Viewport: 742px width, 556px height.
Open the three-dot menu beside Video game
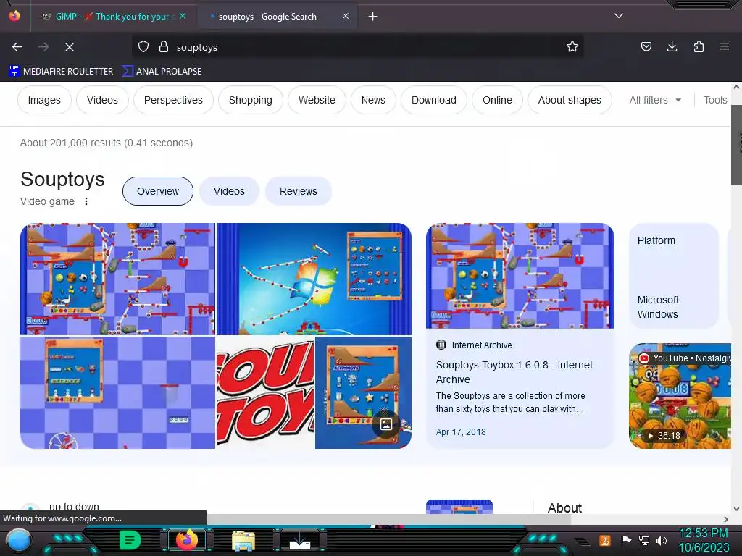click(x=86, y=201)
